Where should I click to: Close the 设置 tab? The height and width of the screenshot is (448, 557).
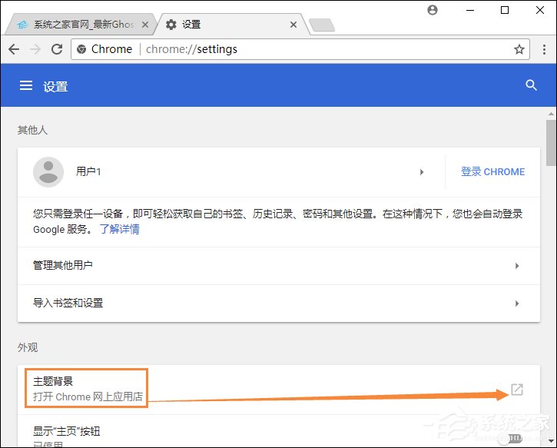(293, 25)
